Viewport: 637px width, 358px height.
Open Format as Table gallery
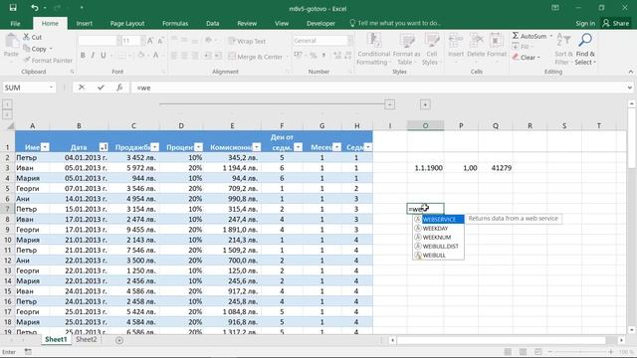(x=406, y=49)
